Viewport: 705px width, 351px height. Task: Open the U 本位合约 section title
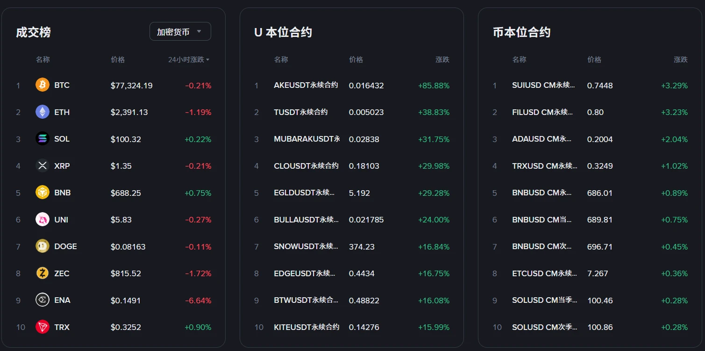coord(283,32)
